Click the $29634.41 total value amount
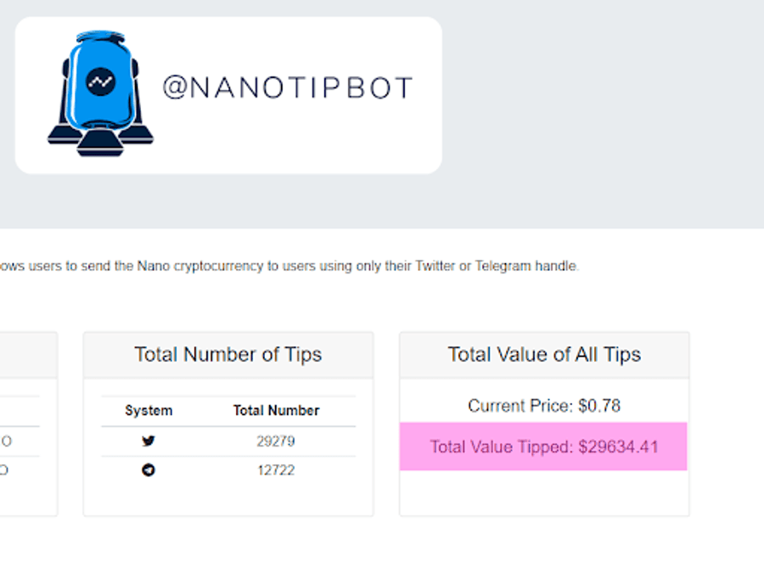The height and width of the screenshot is (573, 764). tap(619, 447)
